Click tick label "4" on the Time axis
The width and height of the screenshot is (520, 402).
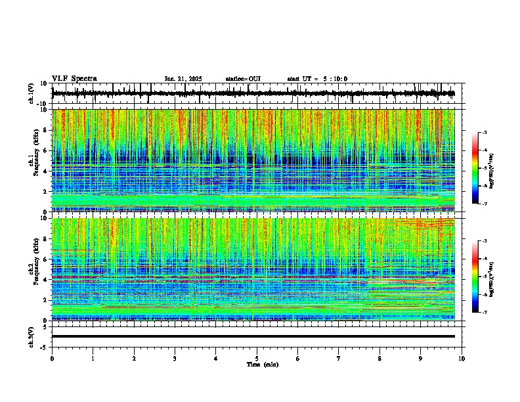coord(216,359)
